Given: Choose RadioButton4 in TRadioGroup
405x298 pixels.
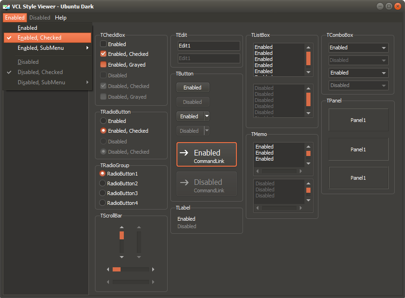Looking at the screenshot, I should click(x=102, y=203).
